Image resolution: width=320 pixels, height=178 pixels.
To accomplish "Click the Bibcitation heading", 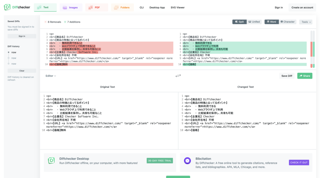I will pos(203,159).
